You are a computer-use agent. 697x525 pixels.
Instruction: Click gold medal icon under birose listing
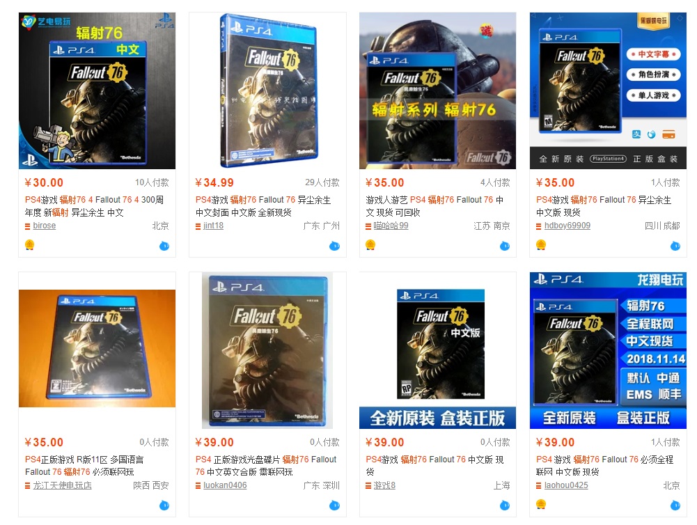(29, 244)
